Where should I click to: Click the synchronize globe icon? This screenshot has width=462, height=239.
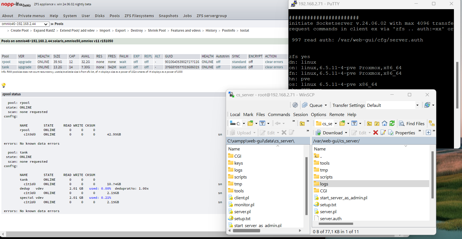coord(427,105)
